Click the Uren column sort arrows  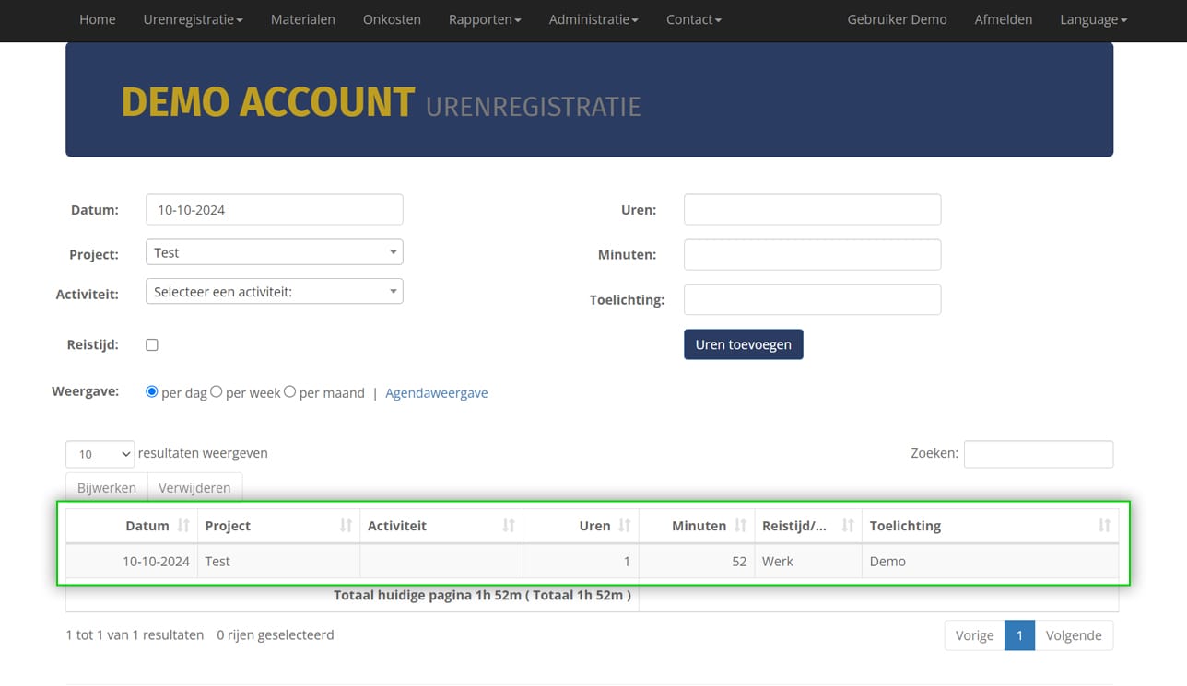coord(624,526)
